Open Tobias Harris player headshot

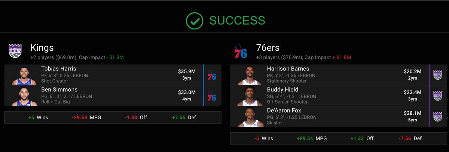tap(23, 76)
